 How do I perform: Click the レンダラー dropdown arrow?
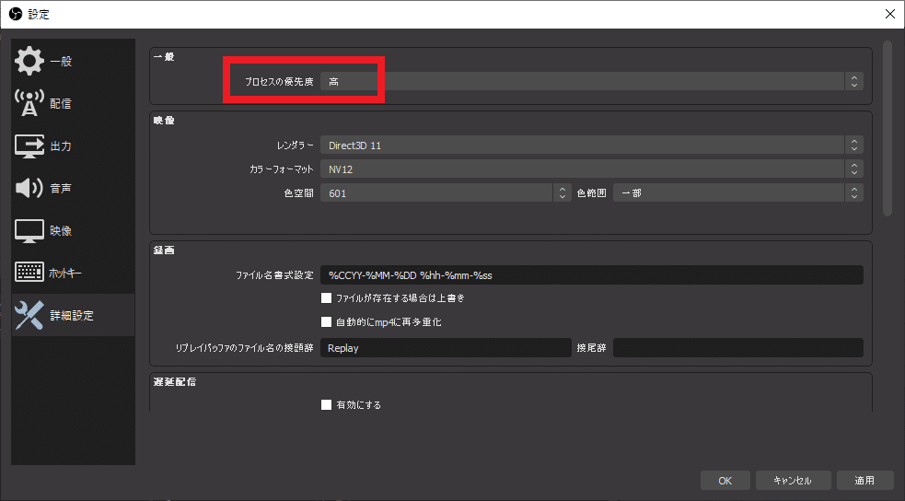pyautogui.click(x=854, y=146)
